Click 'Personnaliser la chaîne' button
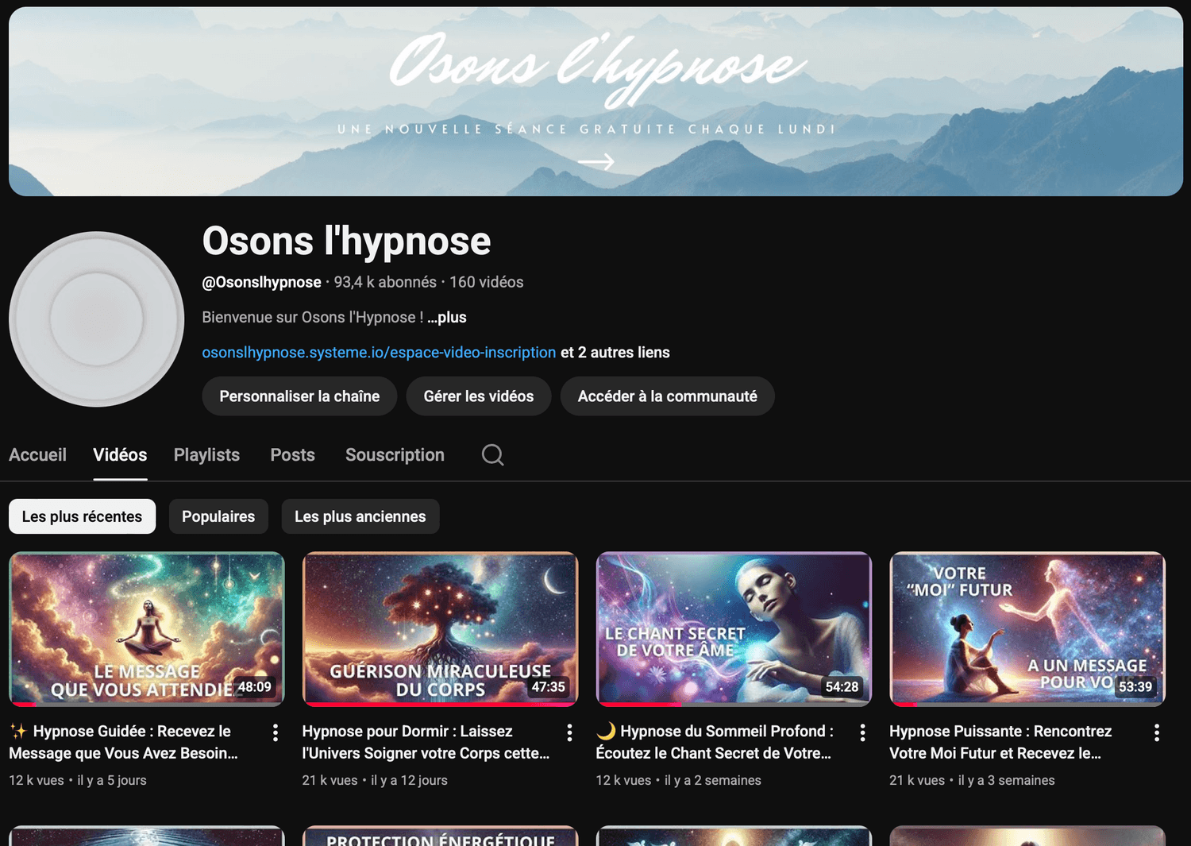Viewport: 1191px width, 846px height. [x=299, y=396]
